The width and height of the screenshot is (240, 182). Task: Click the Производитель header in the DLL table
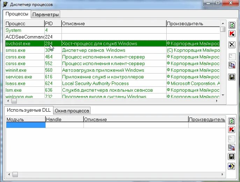tap(207, 119)
